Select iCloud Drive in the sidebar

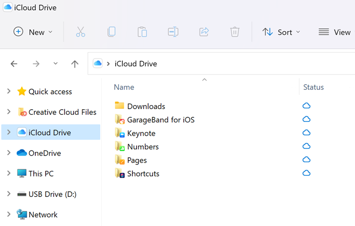pos(50,133)
